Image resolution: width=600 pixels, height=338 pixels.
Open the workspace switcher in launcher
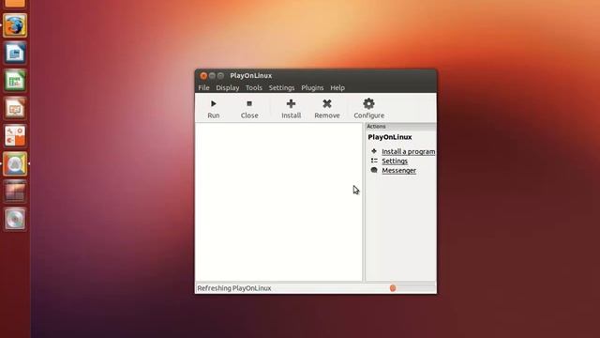tap(15, 192)
